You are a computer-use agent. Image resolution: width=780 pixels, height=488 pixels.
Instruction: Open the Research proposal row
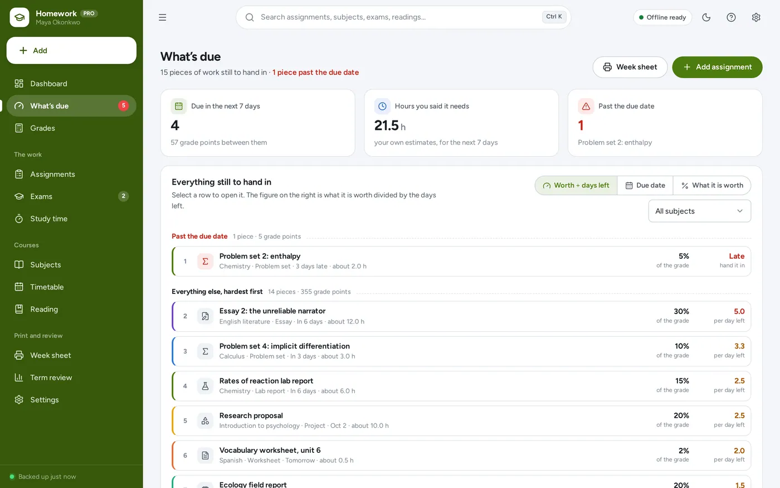pyautogui.click(x=461, y=421)
